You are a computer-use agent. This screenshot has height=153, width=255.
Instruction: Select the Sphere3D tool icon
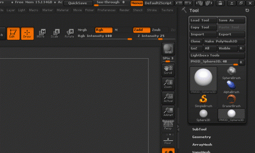[x=203, y=115]
